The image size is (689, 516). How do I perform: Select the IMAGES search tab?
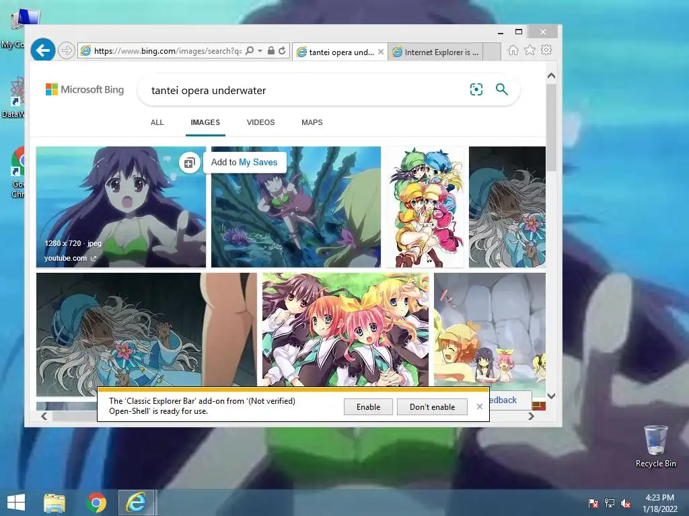[x=205, y=122]
